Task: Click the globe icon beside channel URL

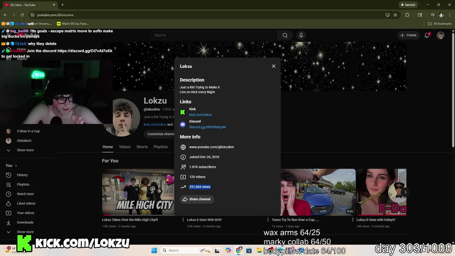Action: pyautogui.click(x=183, y=147)
